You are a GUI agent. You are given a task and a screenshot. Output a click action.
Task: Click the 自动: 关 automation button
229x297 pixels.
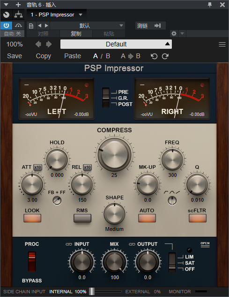(13, 34)
